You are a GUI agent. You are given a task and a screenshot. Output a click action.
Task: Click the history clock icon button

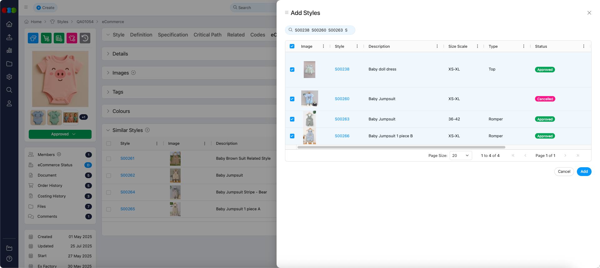(x=85, y=38)
